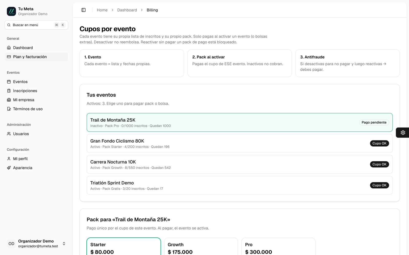The width and height of the screenshot is (409, 255).
Task: Open Mi perfil settings
Action: 36,159
